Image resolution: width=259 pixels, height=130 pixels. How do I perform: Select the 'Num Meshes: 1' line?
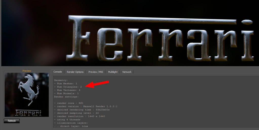click(66, 84)
